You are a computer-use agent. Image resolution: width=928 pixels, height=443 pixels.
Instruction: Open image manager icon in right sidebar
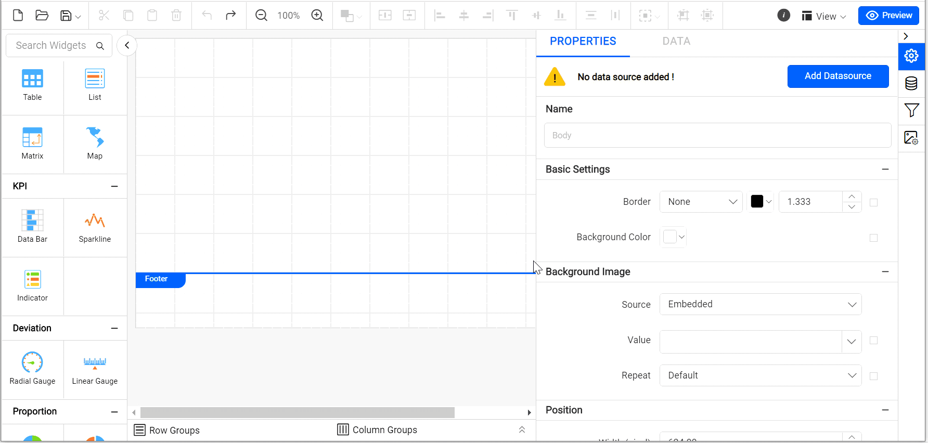[911, 138]
